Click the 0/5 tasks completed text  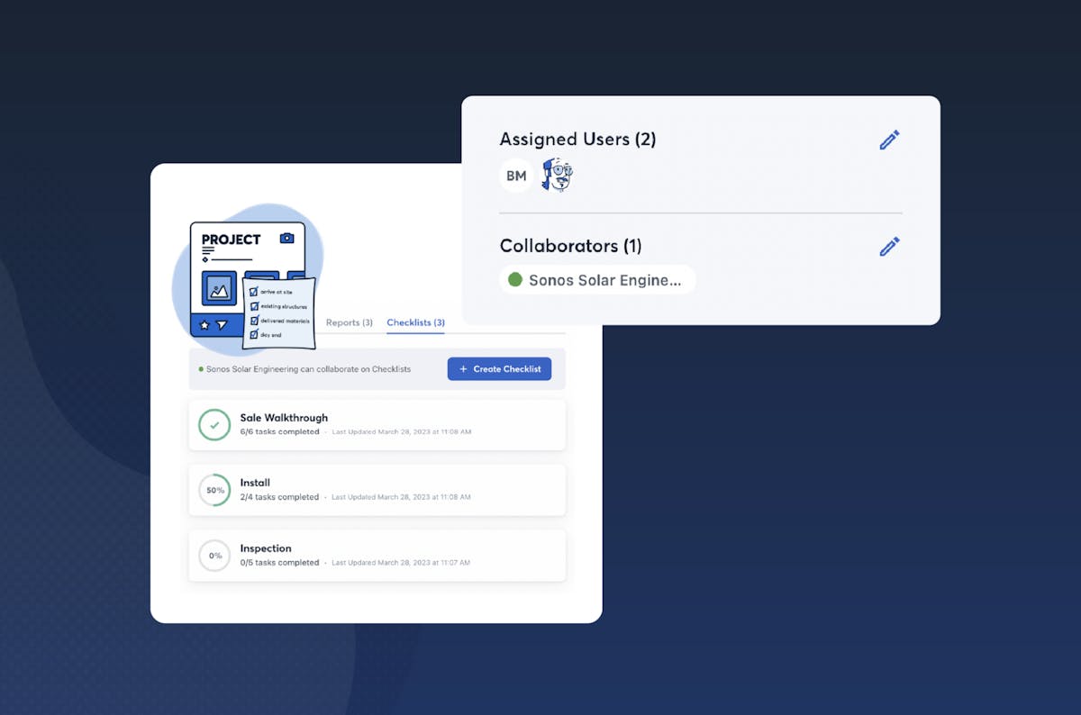pyautogui.click(x=279, y=563)
